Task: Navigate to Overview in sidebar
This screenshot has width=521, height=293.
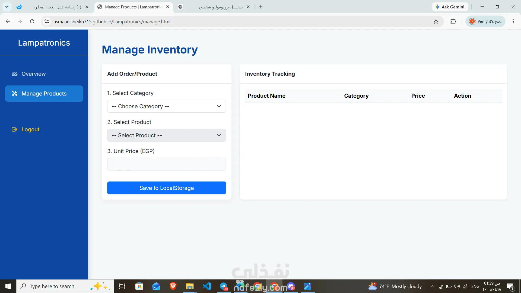Action: [x=44, y=74]
